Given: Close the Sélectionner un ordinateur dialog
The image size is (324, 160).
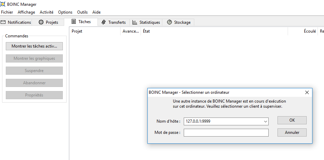Looking at the screenshot, I should pyautogui.click(x=307, y=92).
